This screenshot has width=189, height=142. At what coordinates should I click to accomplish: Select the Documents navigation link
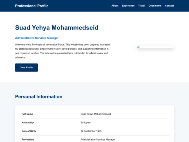coord(155,6)
